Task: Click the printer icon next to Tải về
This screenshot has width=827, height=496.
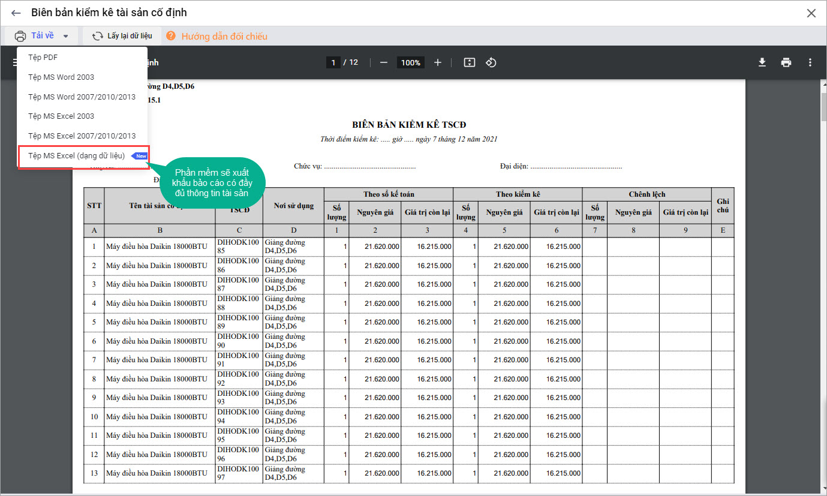Action: coord(20,36)
